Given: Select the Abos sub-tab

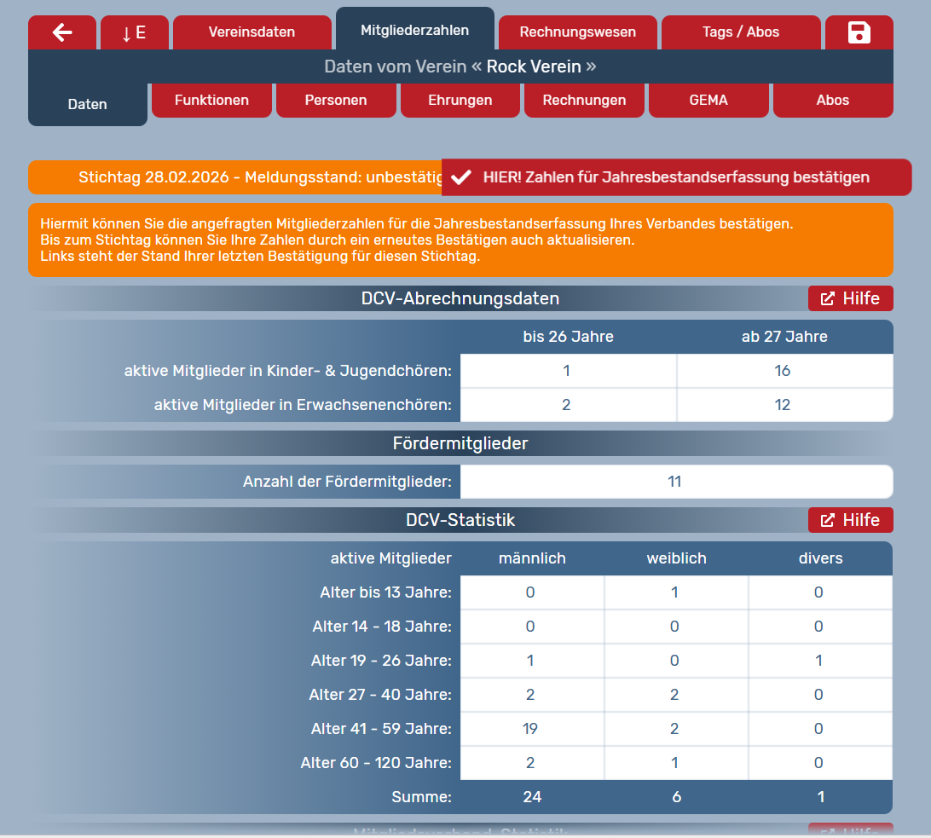Looking at the screenshot, I should pos(832,100).
